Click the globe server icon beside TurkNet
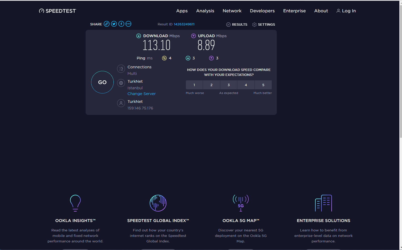Screen dimensions: 402x250 click(121, 83)
